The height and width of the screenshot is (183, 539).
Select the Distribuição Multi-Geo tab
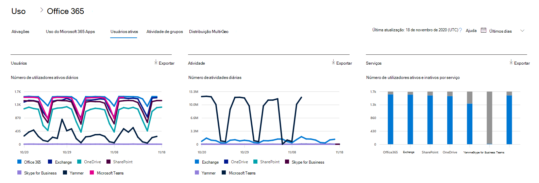click(209, 32)
